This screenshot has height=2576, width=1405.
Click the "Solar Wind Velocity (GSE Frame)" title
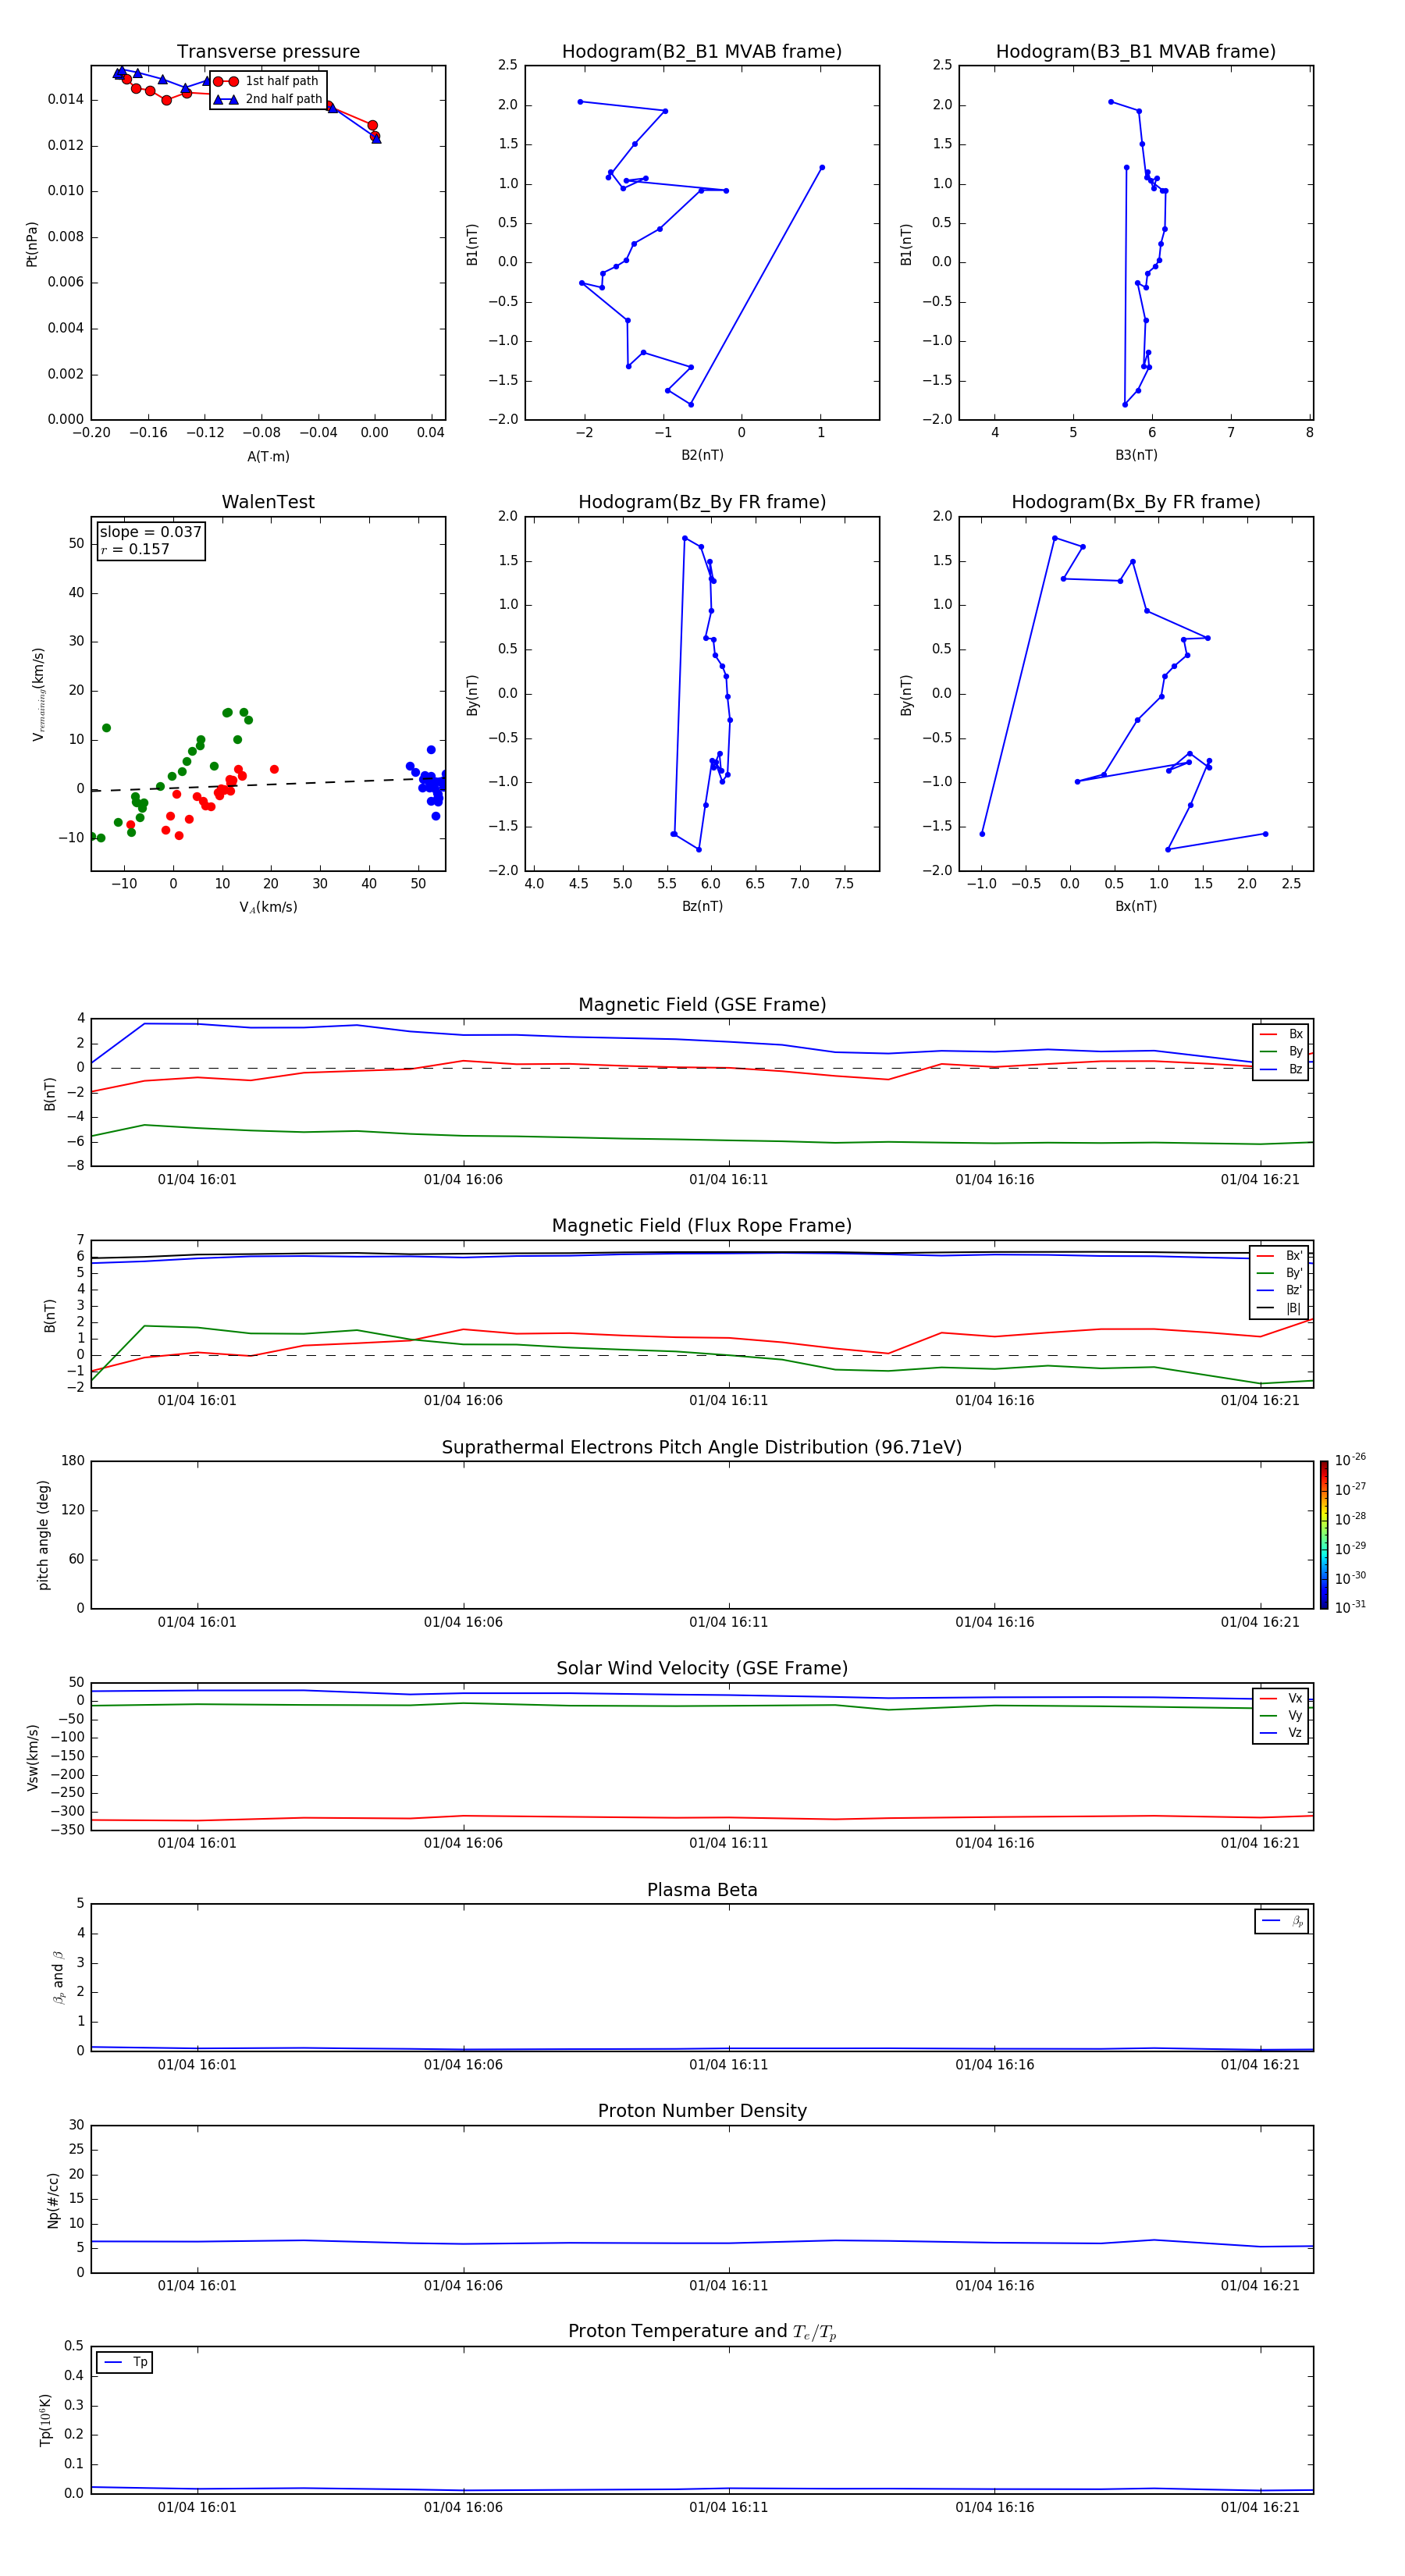702,1668
